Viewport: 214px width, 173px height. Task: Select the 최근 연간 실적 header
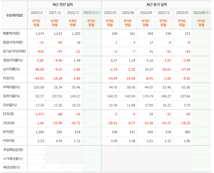click(63, 5)
